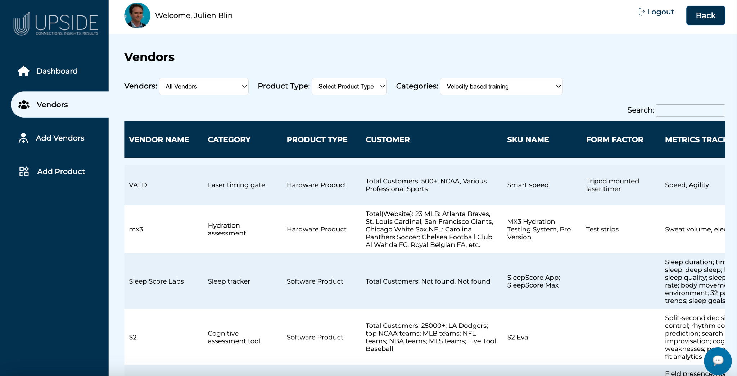Open the chat bubble widget
This screenshot has height=376, width=737.
click(x=718, y=361)
